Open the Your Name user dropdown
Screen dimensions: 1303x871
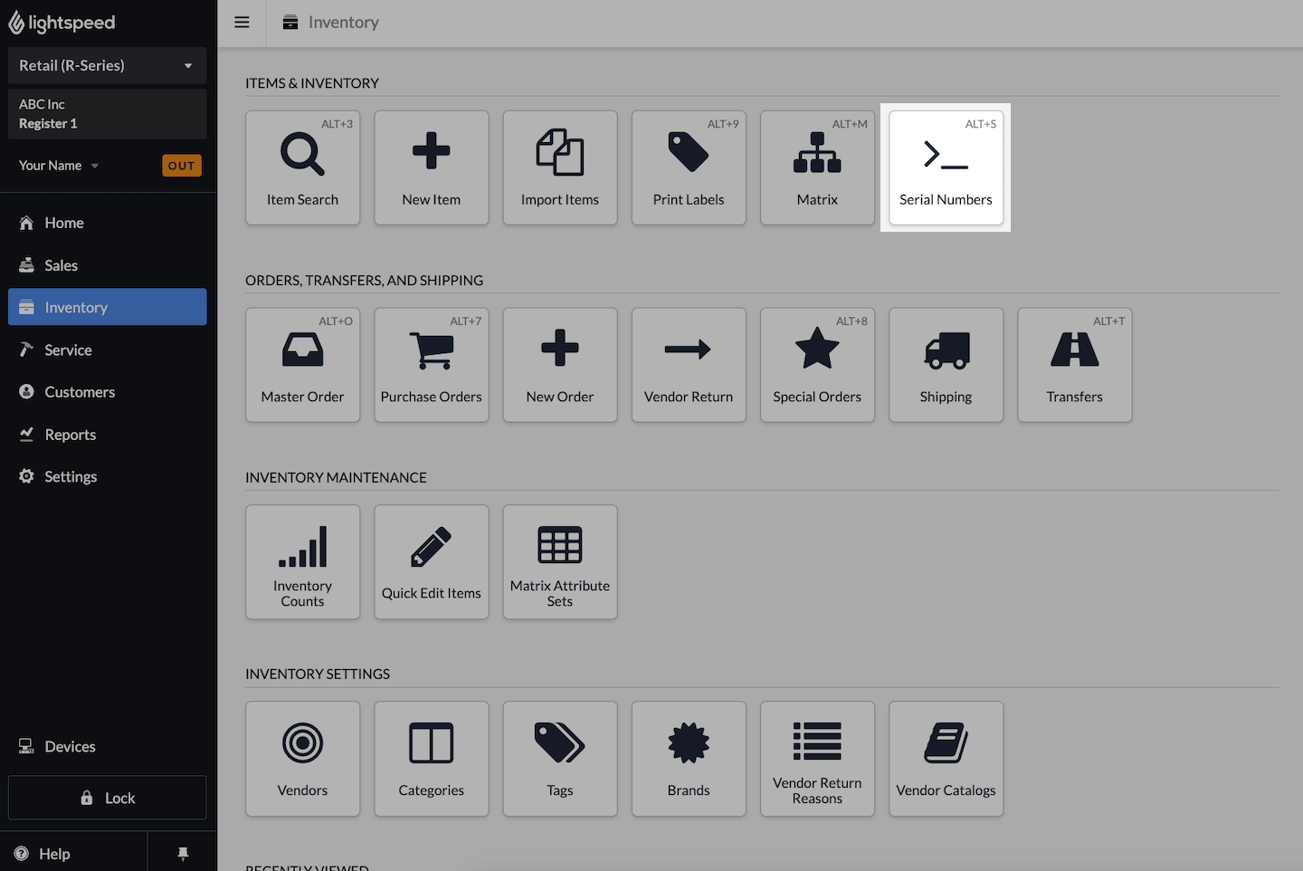59,166
